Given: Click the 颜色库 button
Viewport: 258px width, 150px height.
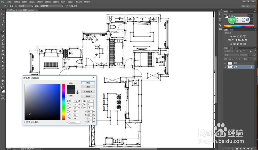Looking at the screenshot, I should click(x=88, y=96).
